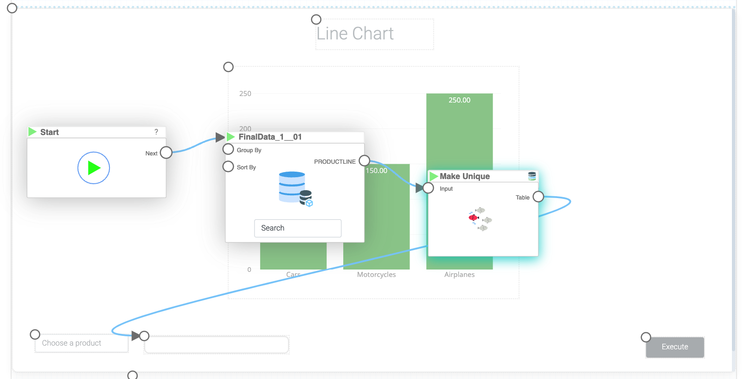Click the question mark on Start node
750x379 pixels.
pyautogui.click(x=156, y=132)
